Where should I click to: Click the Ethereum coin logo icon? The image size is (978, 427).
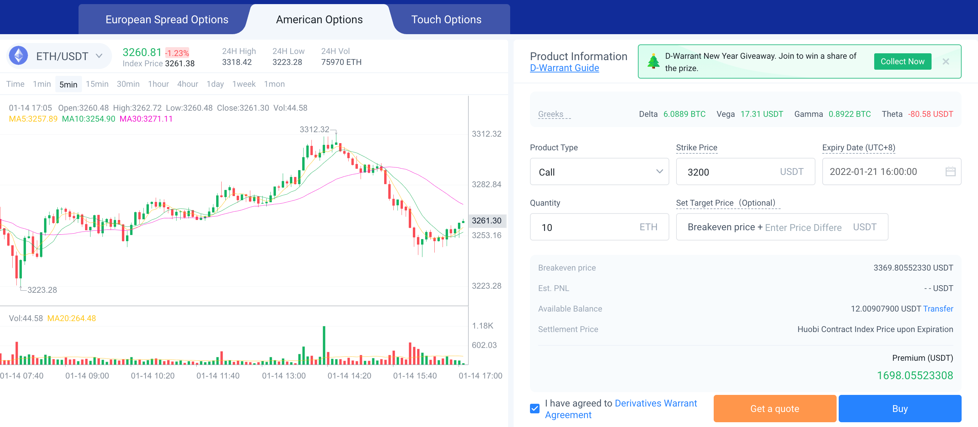(x=18, y=56)
